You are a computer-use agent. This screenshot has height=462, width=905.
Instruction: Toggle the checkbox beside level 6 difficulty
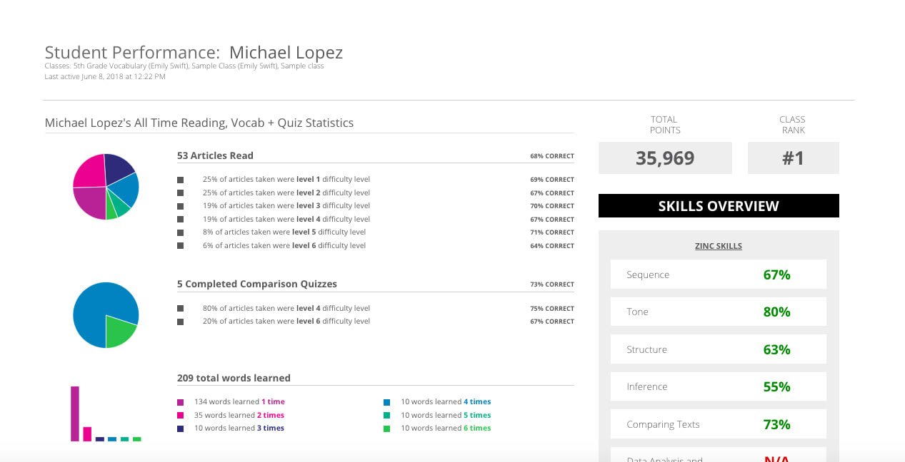point(180,245)
